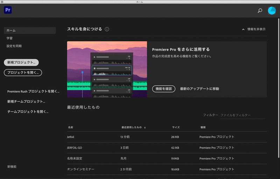Click the 新規プロジェクト button
This screenshot has width=280, height=179.
coord(21,62)
